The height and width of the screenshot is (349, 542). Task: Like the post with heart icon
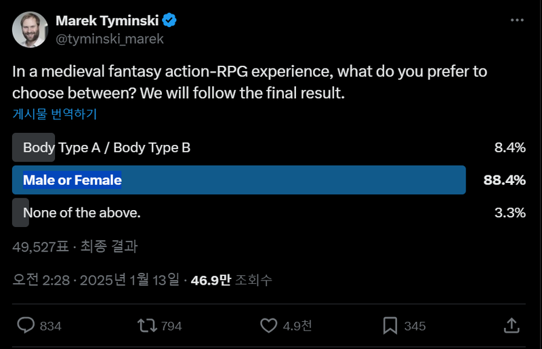click(270, 326)
